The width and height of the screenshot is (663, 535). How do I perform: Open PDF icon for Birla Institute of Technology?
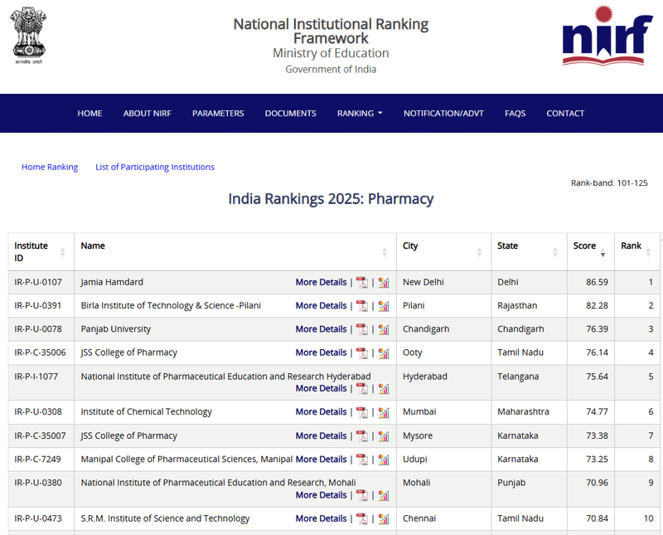point(362,305)
